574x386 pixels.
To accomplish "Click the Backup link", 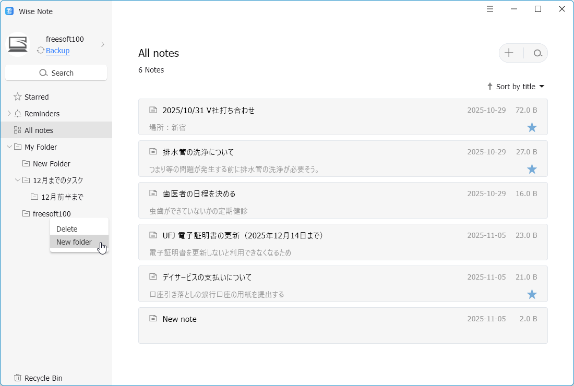I will point(57,51).
